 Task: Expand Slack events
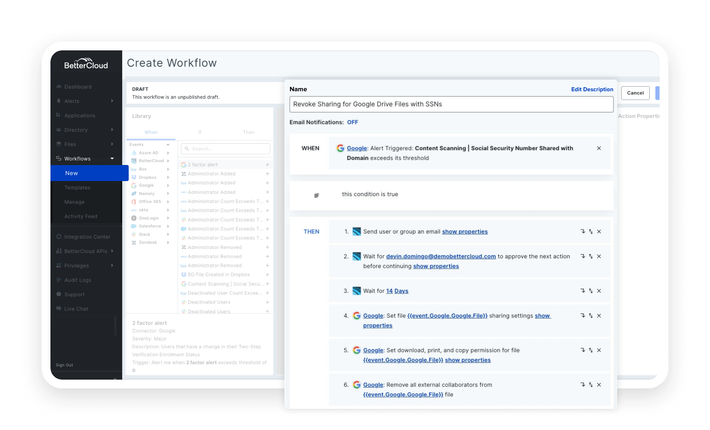tap(168, 234)
